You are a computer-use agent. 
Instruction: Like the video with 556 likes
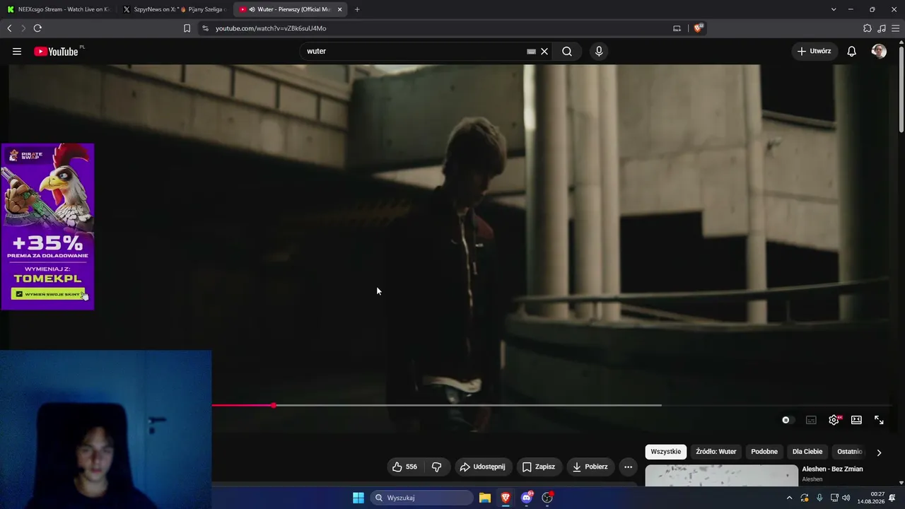404,467
